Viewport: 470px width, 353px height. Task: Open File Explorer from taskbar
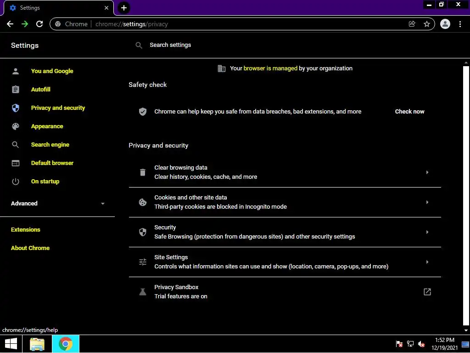[37, 344]
